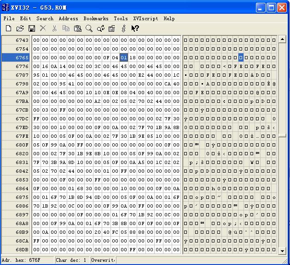The height and width of the screenshot is (265, 290).
Task: Open the Search menu
Action: tap(45, 18)
